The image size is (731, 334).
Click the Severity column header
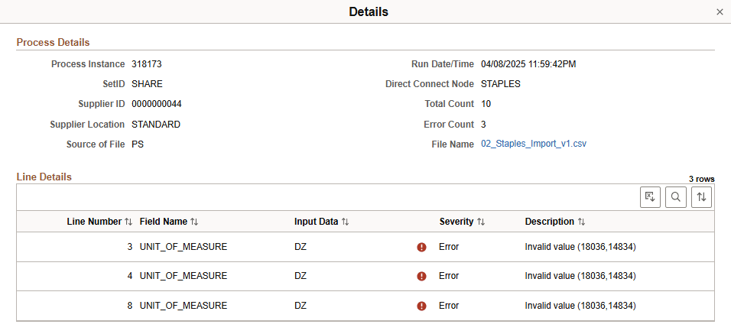pos(456,222)
